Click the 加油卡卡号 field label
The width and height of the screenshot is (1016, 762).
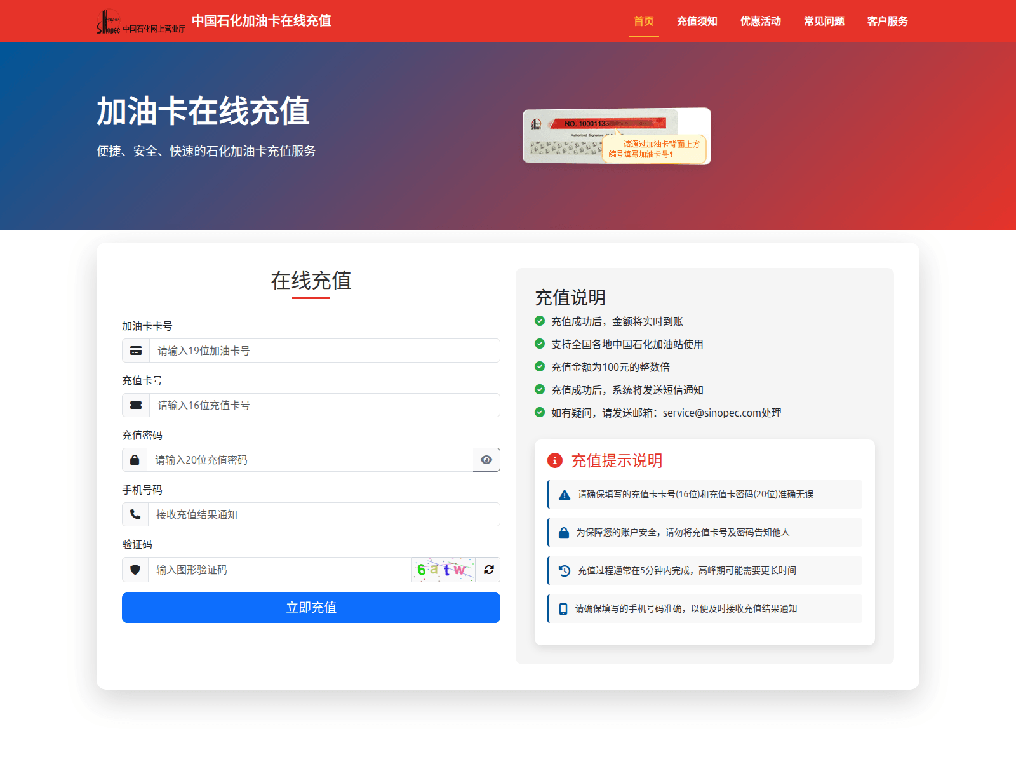pos(147,326)
